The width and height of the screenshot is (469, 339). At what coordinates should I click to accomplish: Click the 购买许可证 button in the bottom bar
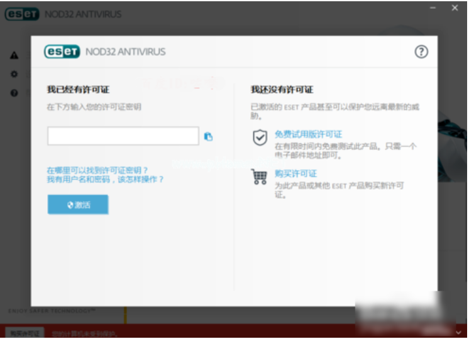(x=23, y=332)
